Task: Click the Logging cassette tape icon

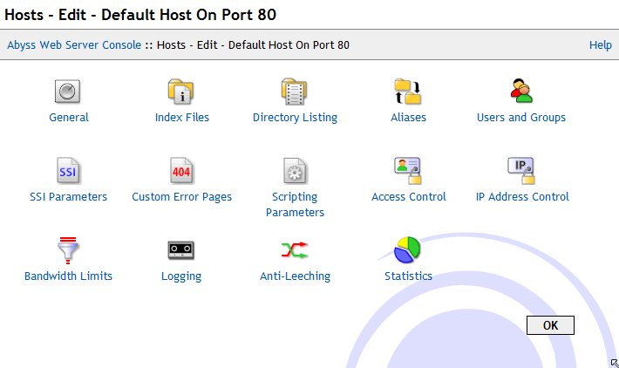Action: 181,250
